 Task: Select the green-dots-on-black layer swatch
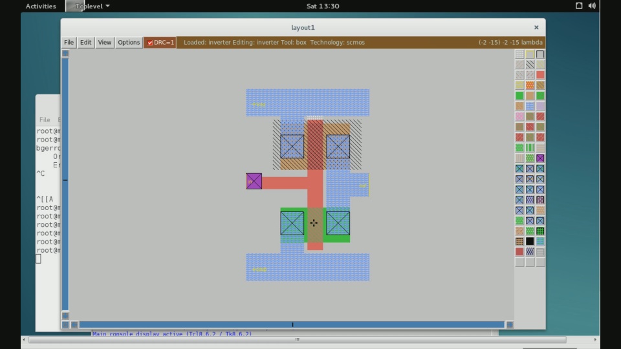(x=540, y=231)
